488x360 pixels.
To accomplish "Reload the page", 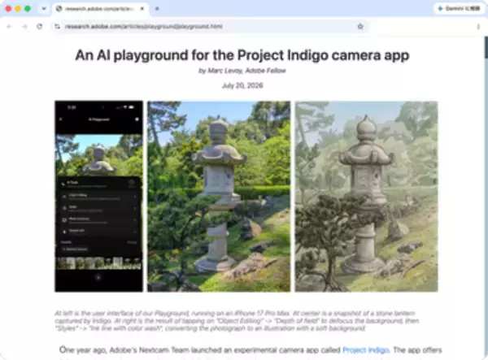I will (x=40, y=27).
